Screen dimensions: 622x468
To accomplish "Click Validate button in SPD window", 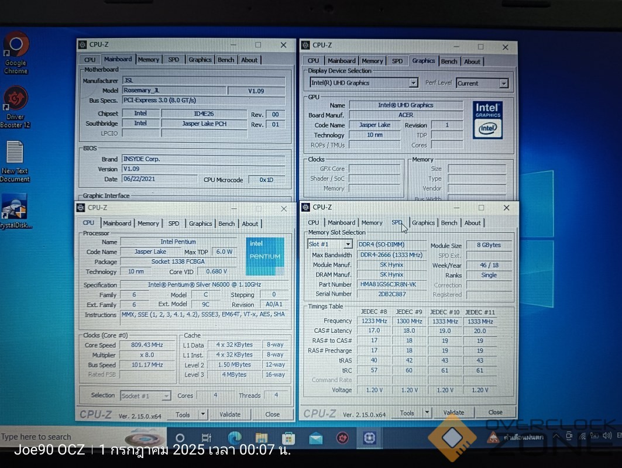I will [453, 412].
